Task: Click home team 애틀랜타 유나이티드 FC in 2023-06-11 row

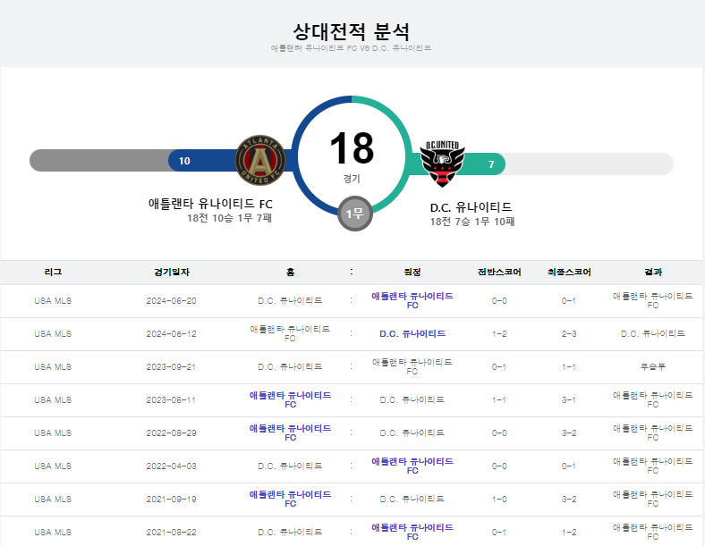Action: pos(291,399)
